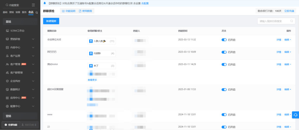Click the 配置中心 gear icon

(7, 106)
